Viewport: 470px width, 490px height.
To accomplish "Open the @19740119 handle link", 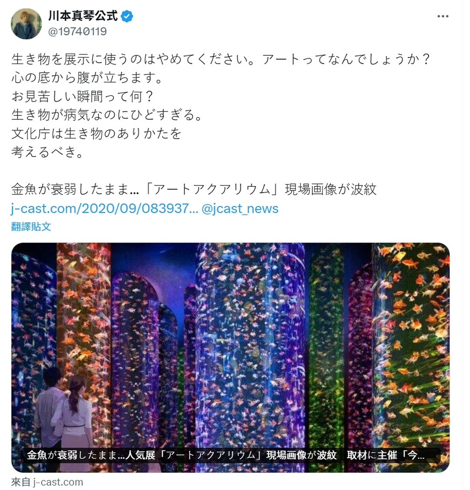I will click(77, 31).
